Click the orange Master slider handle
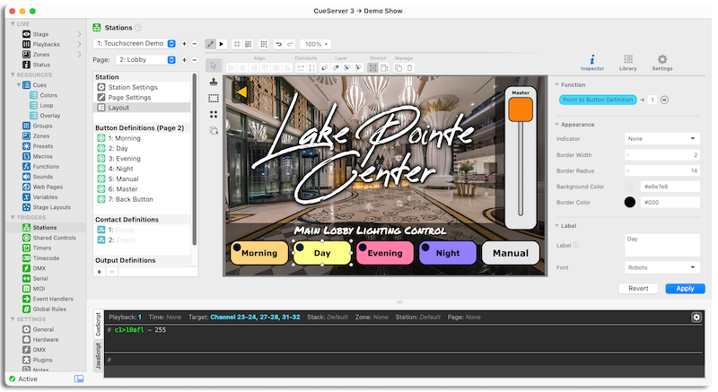Viewport: 718px width, 392px height. (521, 109)
